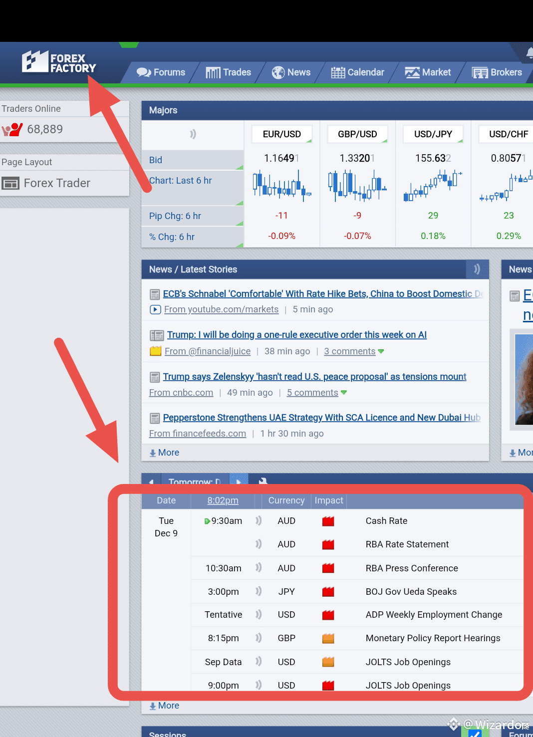Open the From cnbc.com source link

click(x=181, y=393)
